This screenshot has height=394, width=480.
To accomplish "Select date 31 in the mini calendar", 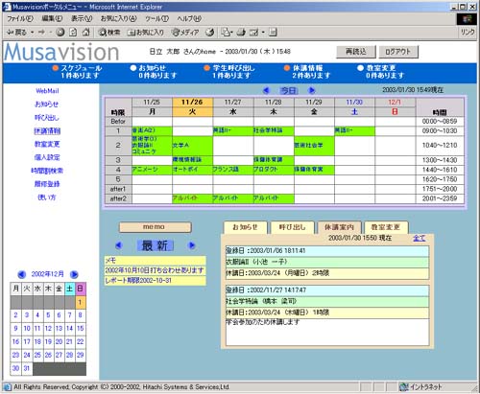I will click(27, 368).
